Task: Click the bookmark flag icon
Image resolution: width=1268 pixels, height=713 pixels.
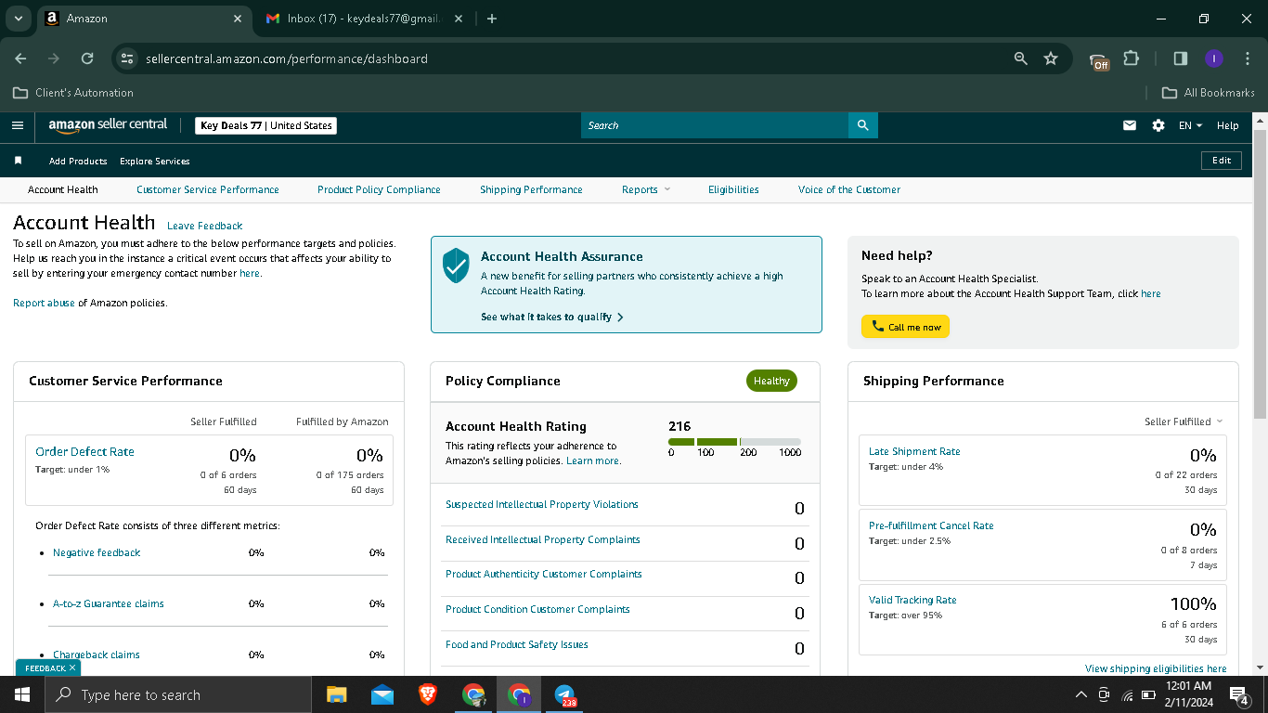Action: point(18,161)
